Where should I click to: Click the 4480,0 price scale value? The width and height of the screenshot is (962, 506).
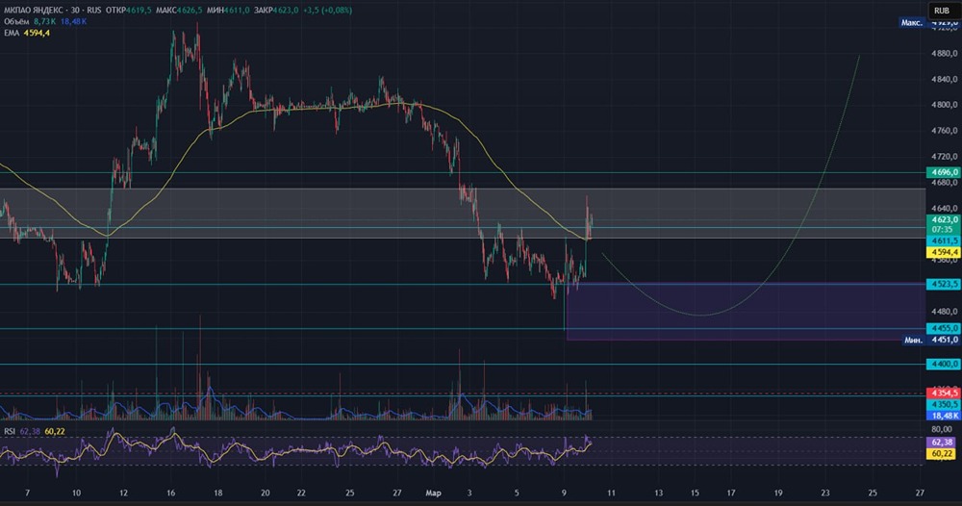pos(944,312)
